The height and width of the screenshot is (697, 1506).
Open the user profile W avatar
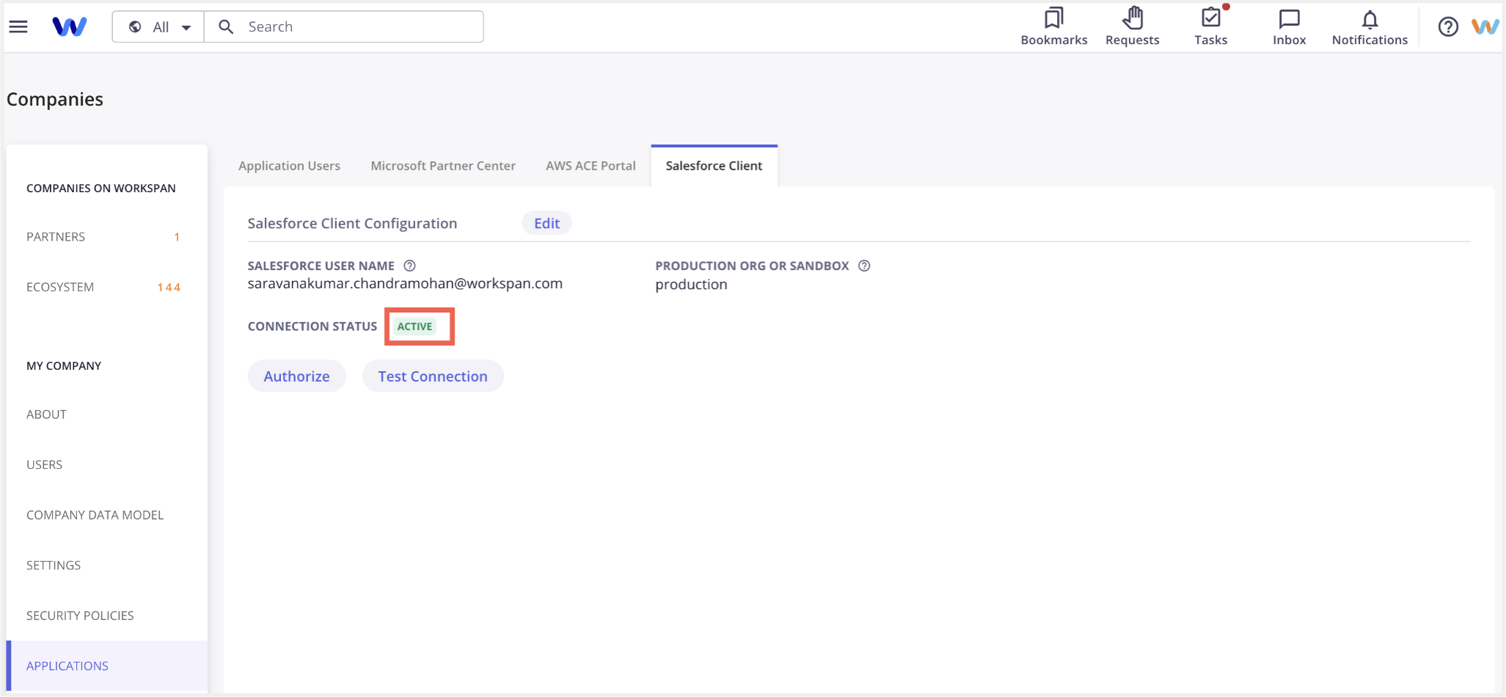pos(1485,27)
